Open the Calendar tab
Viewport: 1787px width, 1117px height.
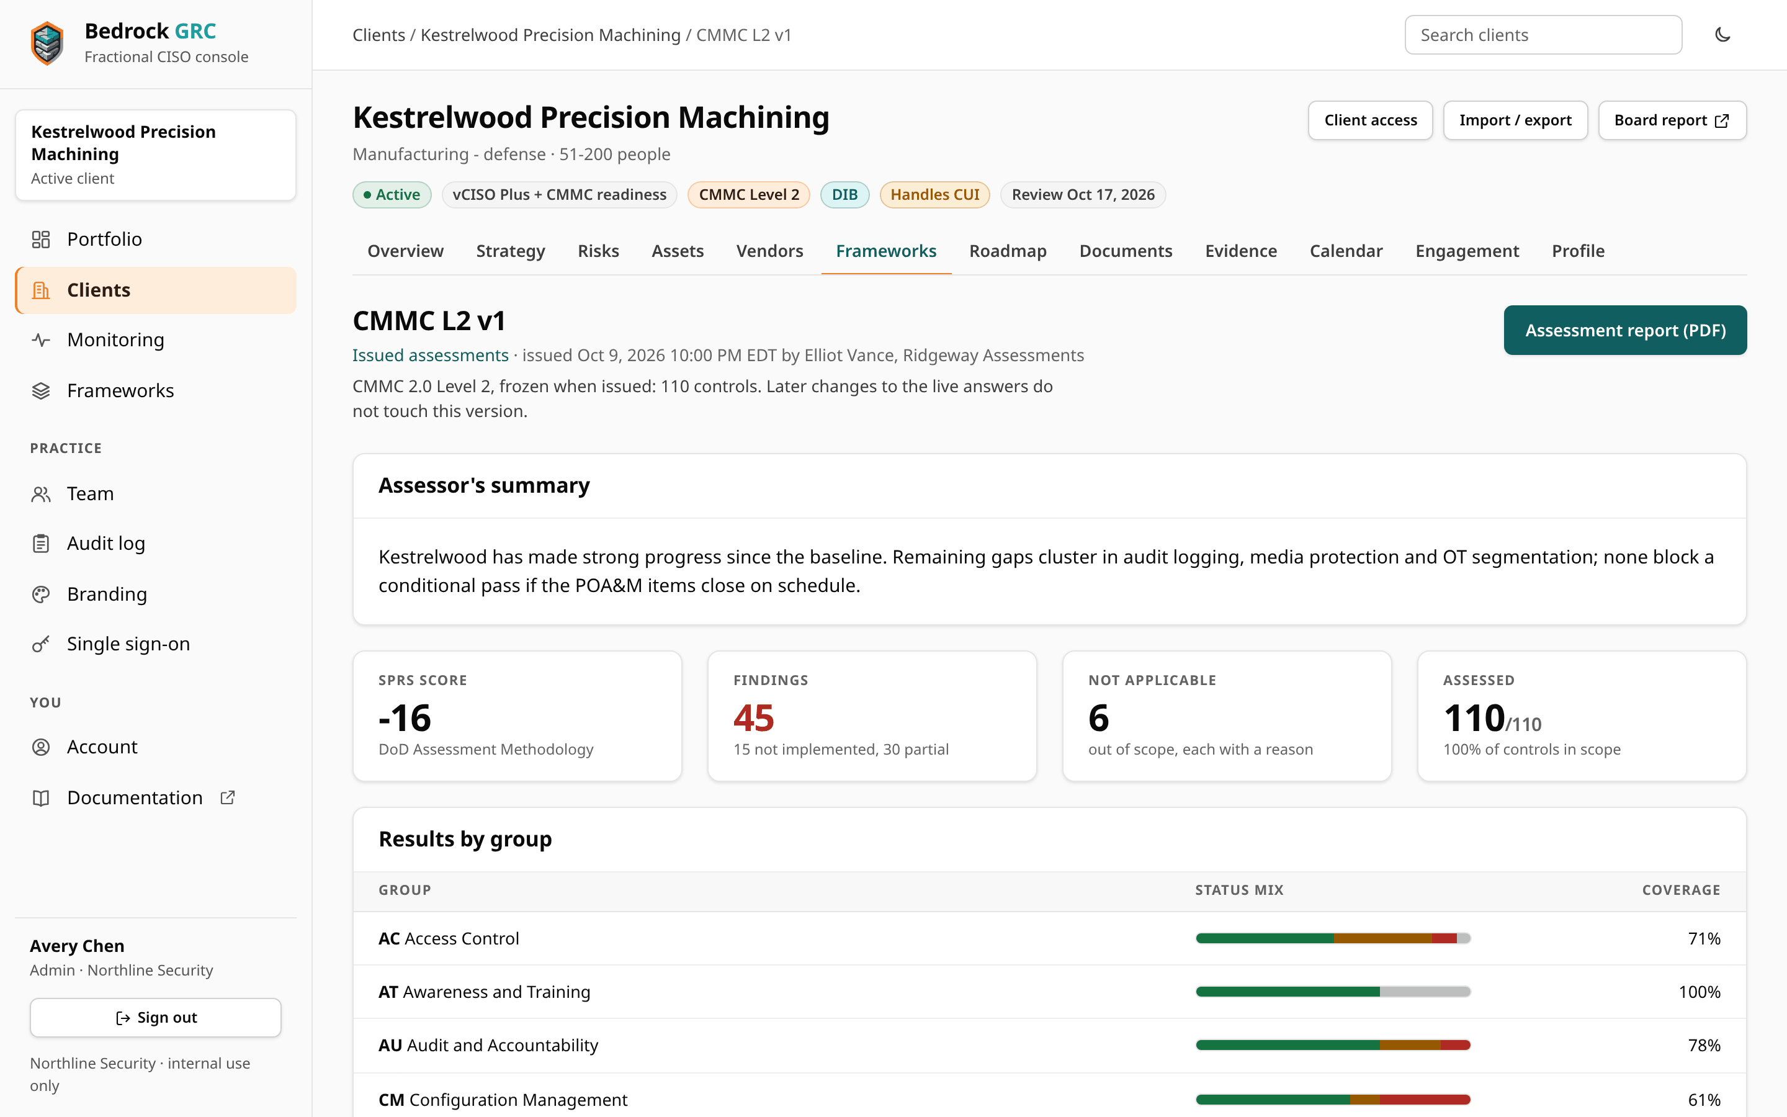(x=1345, y=251)
